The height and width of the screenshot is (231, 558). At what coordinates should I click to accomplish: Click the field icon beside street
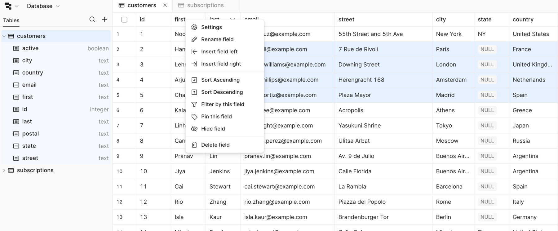(16, 158)
